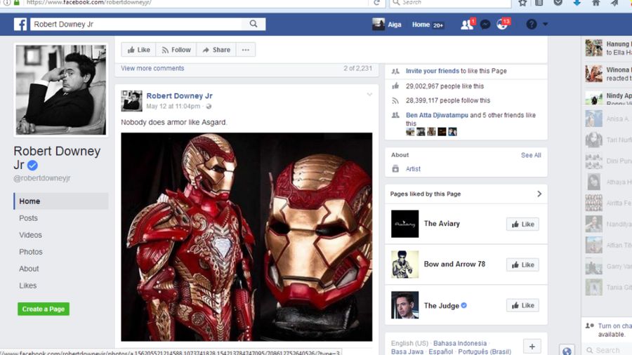Open the Iron Man Asgard armor photo
The width and height of the screenshot is (632, 355).
(x=246, y=236)
